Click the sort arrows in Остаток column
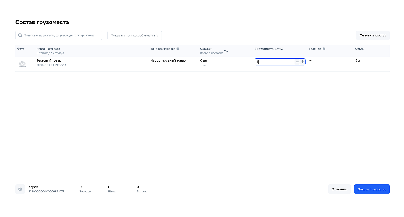 pyautogui.click(x=226, y=51)
